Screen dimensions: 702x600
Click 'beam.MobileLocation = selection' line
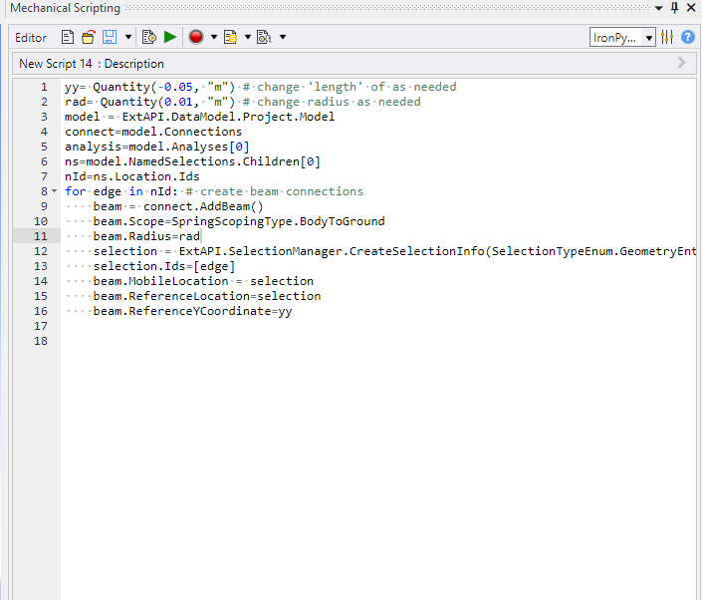(x=203, y=281)
